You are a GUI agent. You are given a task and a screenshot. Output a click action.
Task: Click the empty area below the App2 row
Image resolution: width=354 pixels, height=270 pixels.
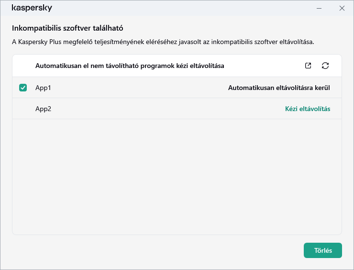tap(177, 177)
